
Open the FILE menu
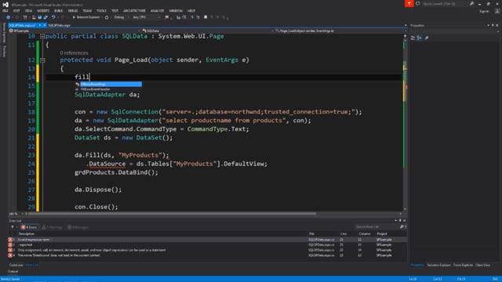(5, 11)
